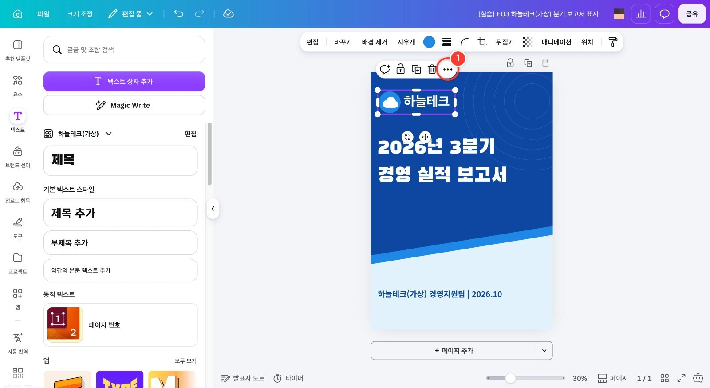Open the 크기 조정 menu
710x388 pixels.
coord(80,14)
